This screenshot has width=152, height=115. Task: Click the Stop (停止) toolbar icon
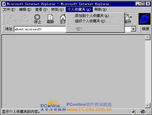[37, 17]
